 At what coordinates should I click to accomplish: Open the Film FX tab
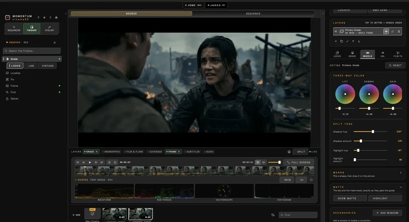point(398,54)
